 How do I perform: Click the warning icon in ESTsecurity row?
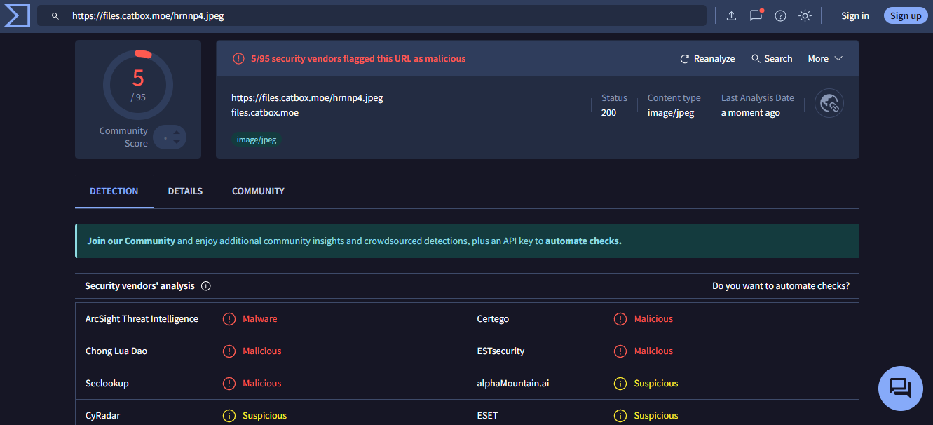tap(620, 351)
